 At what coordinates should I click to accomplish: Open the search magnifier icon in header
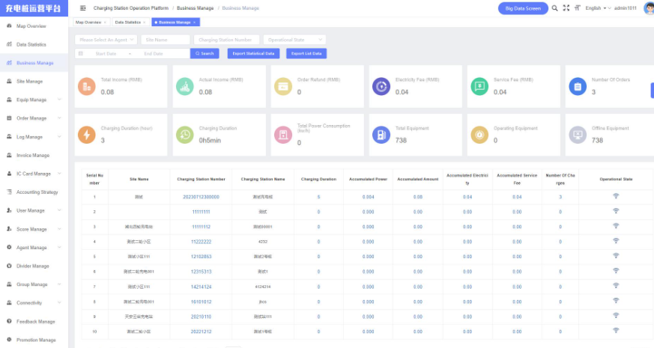(x=554, y=8)
